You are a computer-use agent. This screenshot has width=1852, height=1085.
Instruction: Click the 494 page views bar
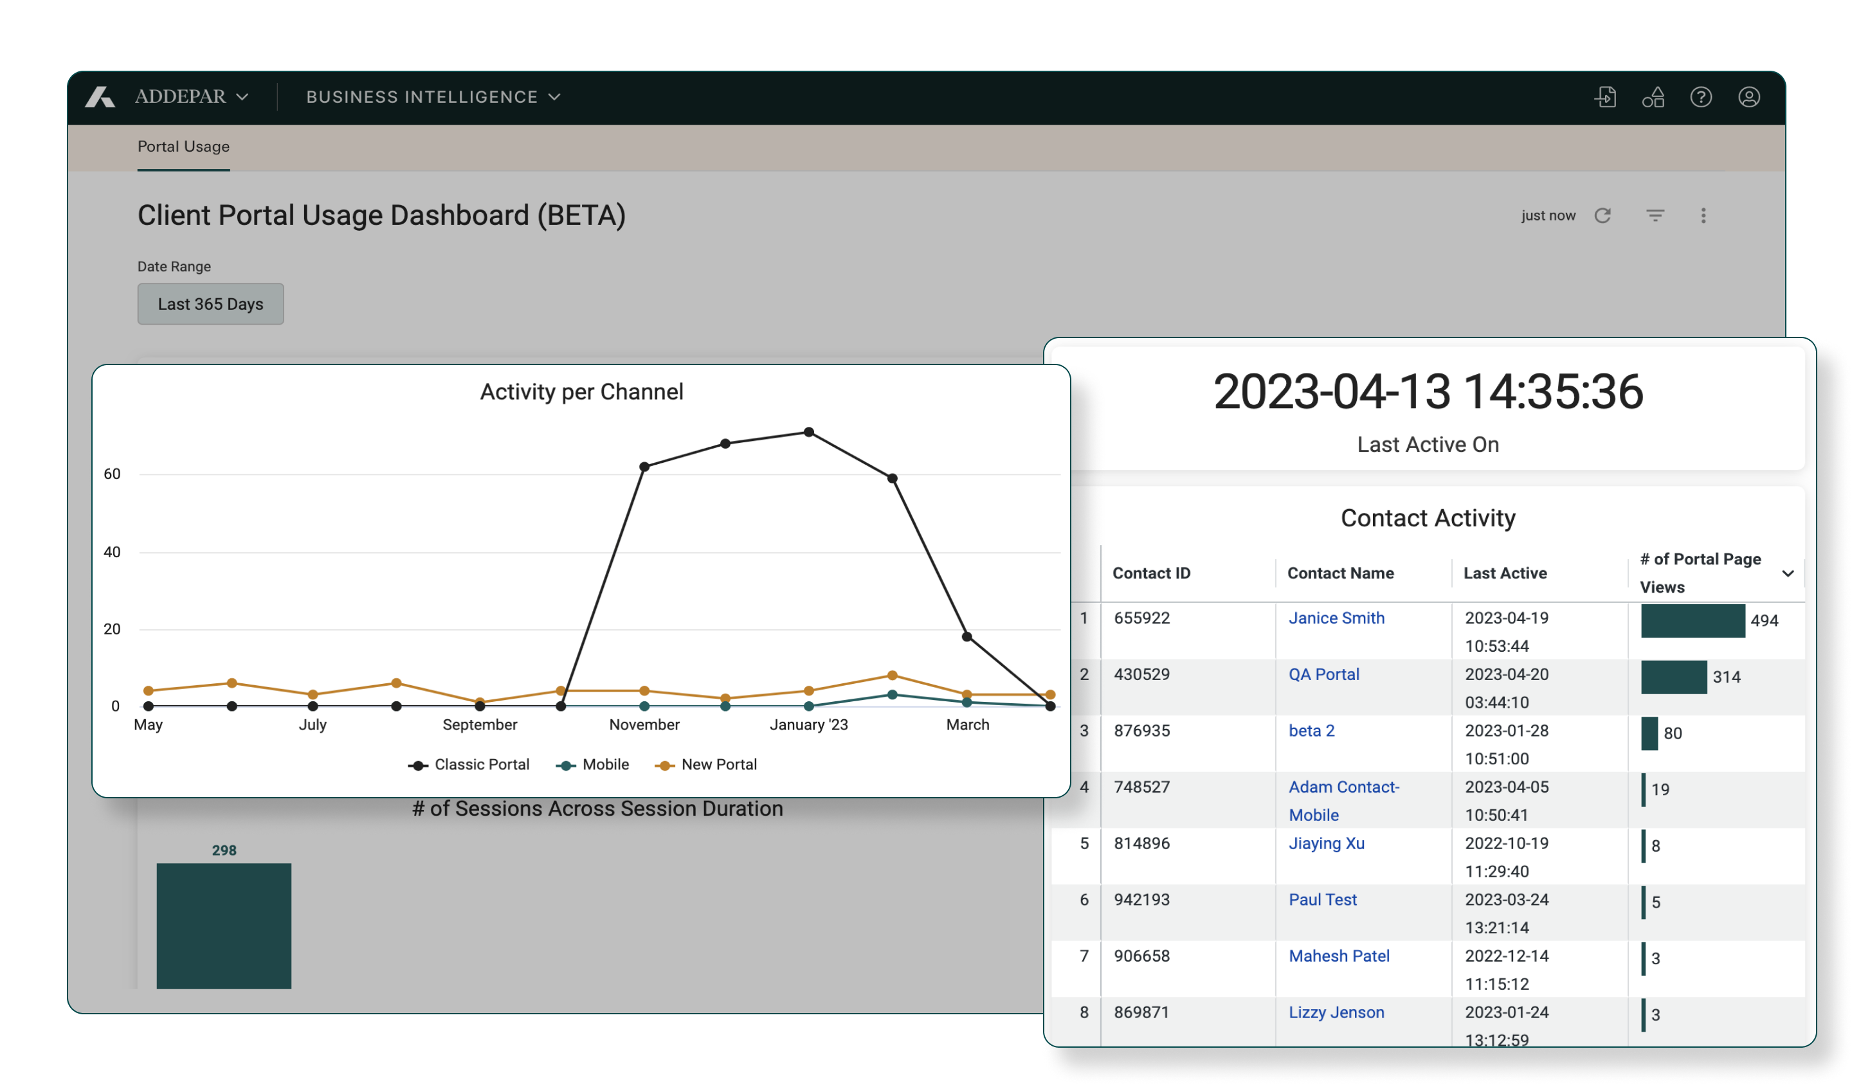1693,621
